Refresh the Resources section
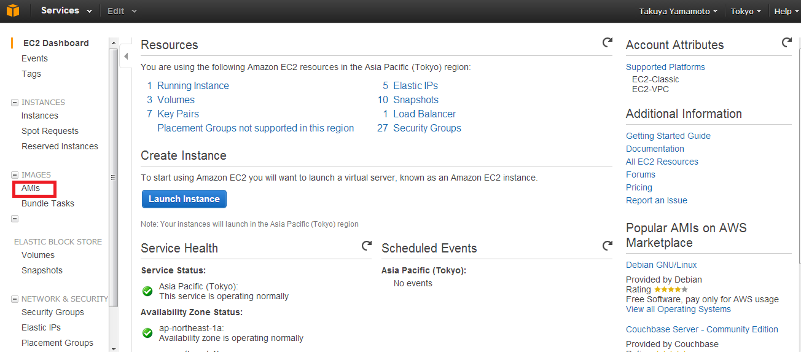Screen dimensions: 801x352 pyautogui.click(x=608, y=42)
